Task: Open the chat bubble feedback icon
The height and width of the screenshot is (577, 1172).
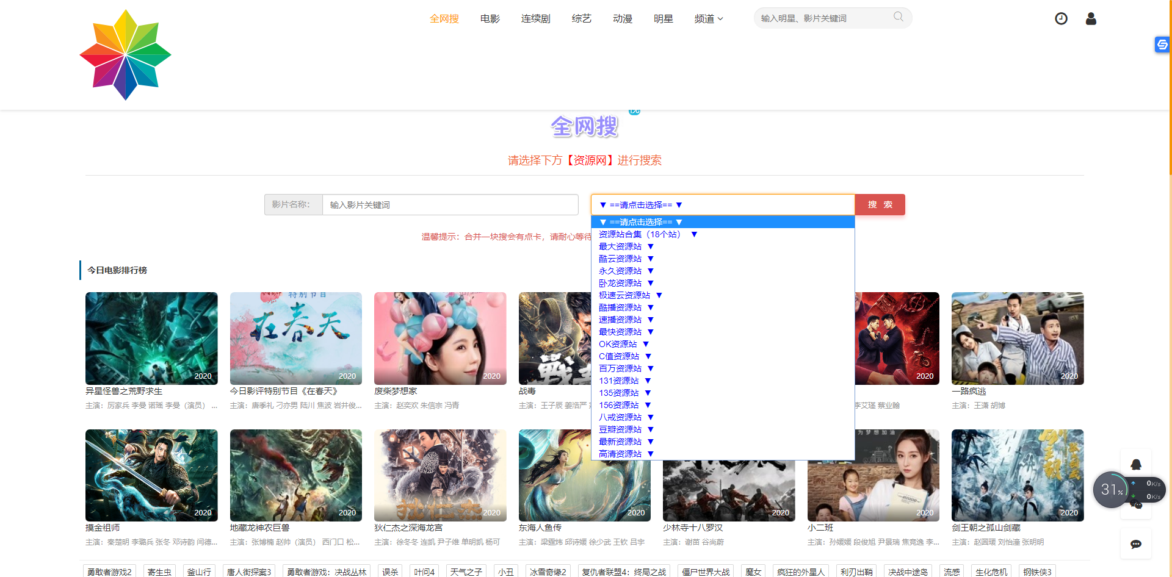Action: 1135,544
